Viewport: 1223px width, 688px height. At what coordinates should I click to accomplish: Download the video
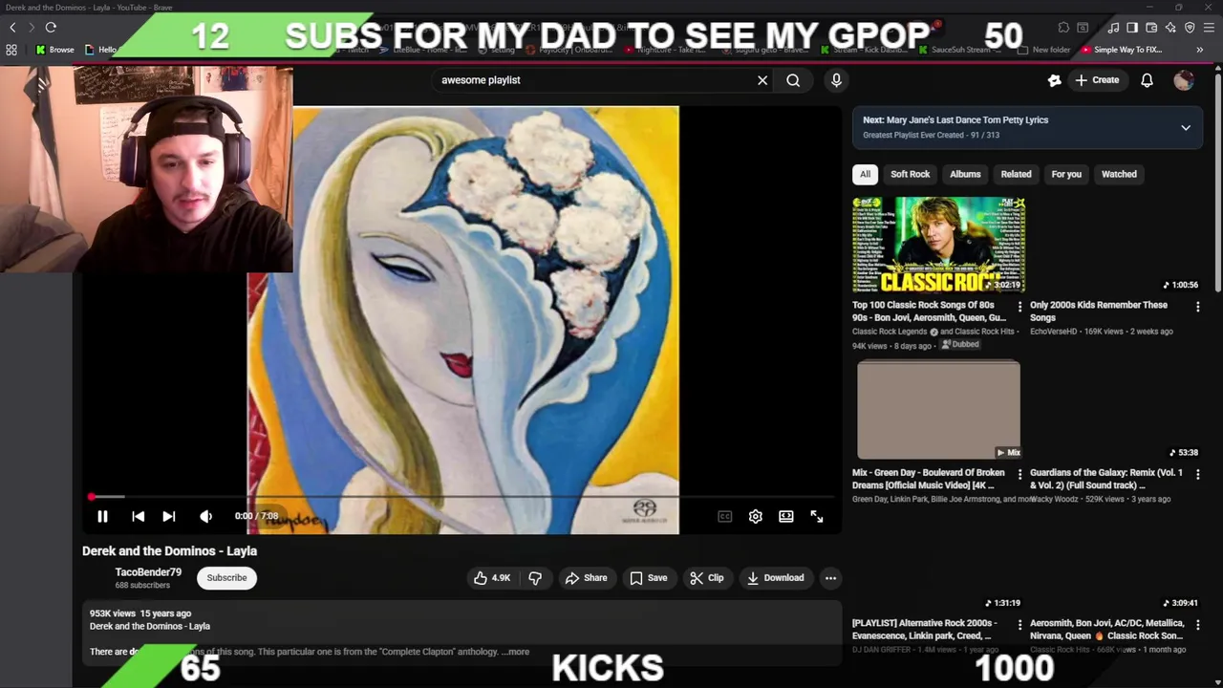click(x=776, y=577)
